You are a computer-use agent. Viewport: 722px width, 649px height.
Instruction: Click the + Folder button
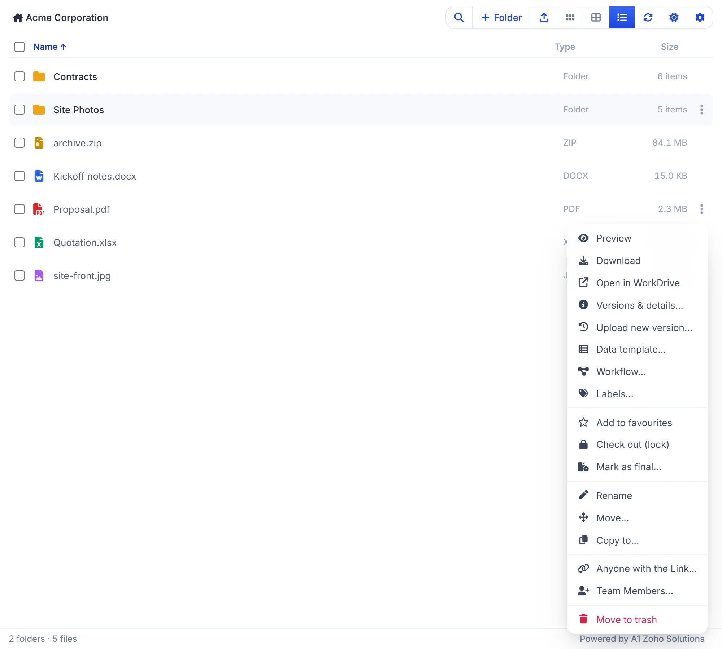502,17
